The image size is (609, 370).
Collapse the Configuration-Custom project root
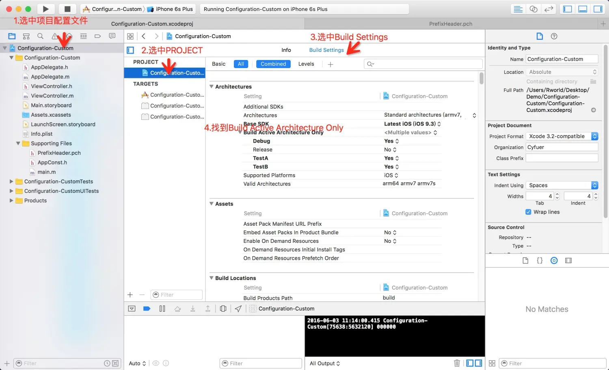pos(5,48)
